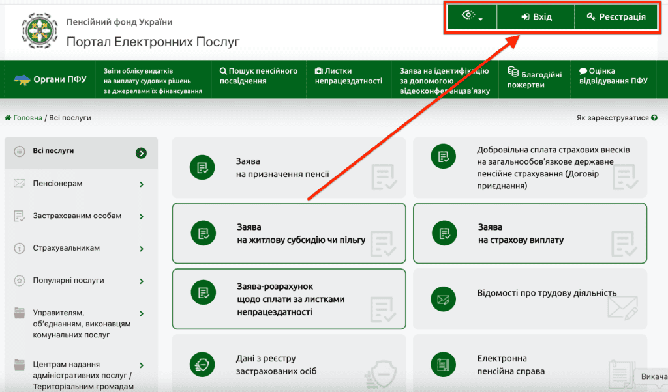668x392 pixels.
Task: Open the accessibility eye view options dropdown
Action: (472, 16)
